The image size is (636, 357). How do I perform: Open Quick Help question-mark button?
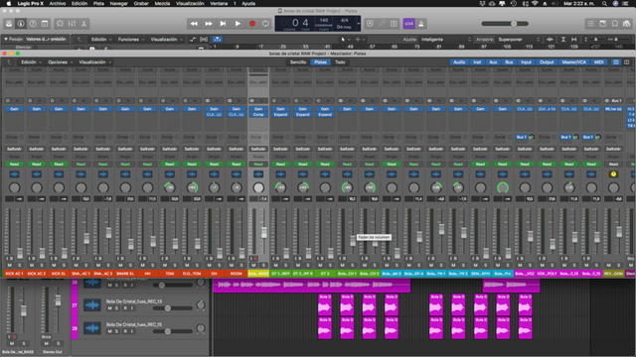tap(33, 24)
